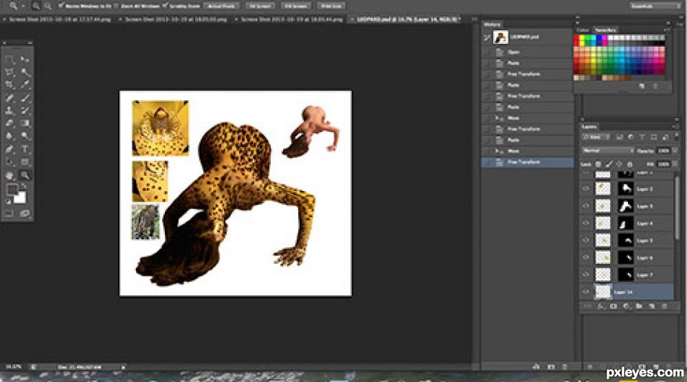Create new fill or adjustment layer icon
Screen dimensions: 687x382
(626, 306)
